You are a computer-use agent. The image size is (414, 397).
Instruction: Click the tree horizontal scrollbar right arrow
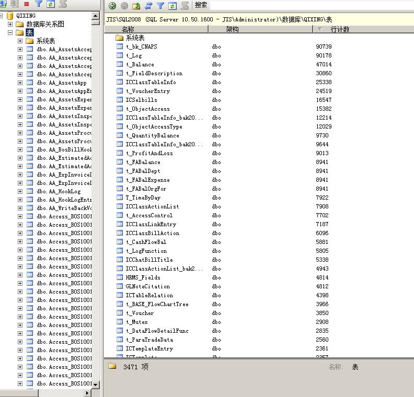[x=87, y=393]
